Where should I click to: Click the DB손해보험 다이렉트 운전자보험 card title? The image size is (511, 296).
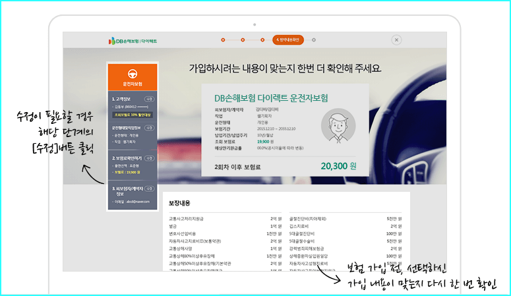(271, 98)
